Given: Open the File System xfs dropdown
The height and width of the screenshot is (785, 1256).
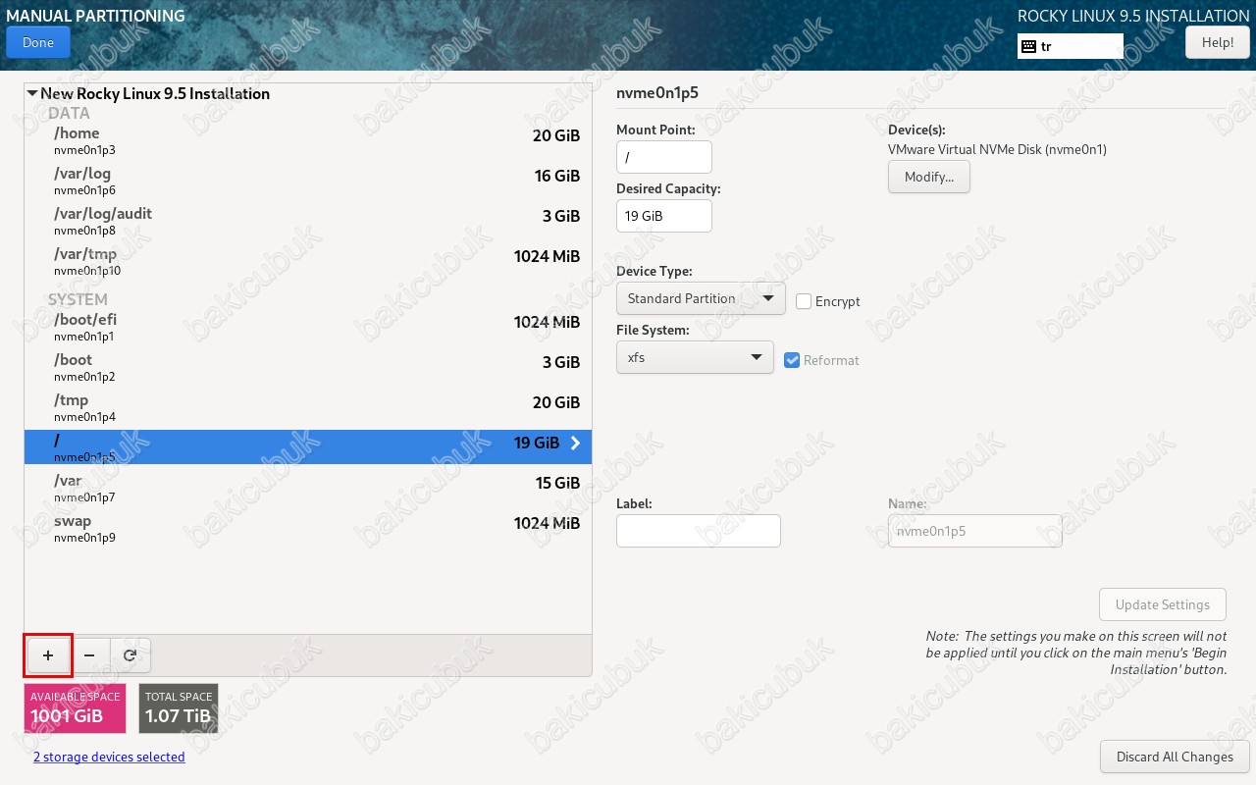Looking at the screenshot, I should 695,357.
